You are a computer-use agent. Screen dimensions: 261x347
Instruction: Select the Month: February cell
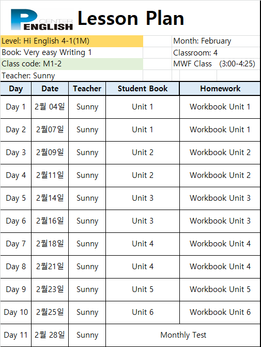pos(216,41)
